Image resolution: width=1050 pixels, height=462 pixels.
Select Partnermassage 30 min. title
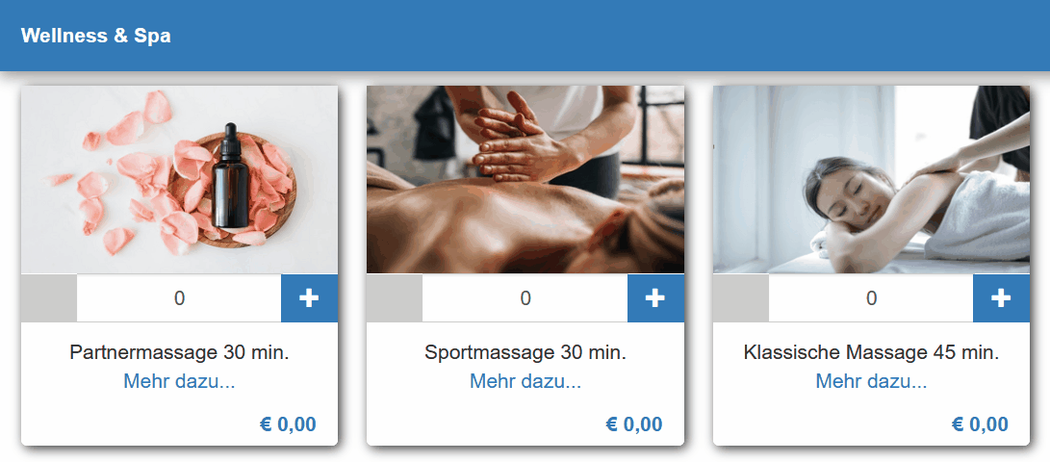(179, 352)
